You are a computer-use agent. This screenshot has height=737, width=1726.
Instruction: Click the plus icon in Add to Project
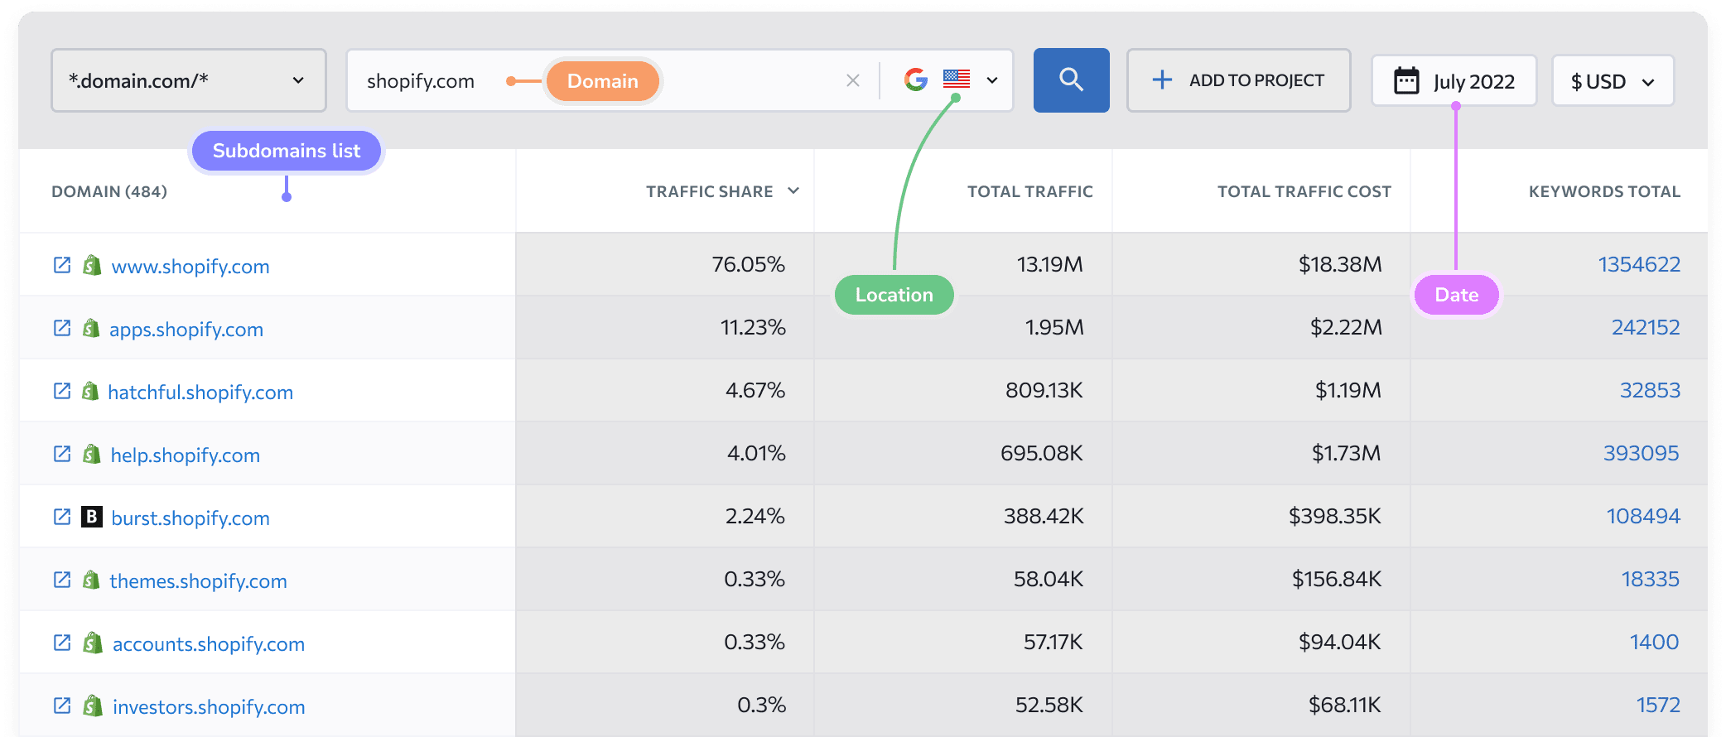point(1162,79)
